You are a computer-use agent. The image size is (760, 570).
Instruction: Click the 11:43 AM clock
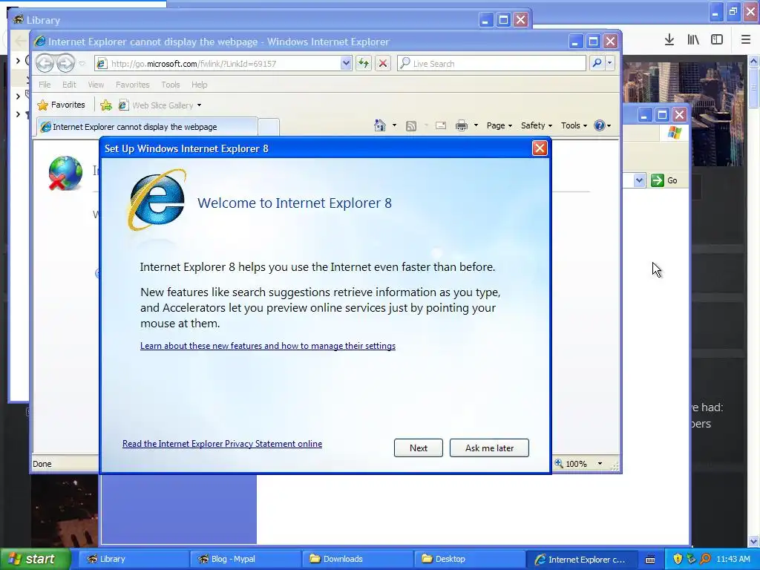pos(733,559)
